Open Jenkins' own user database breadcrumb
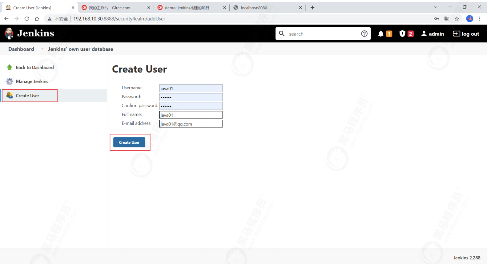This screenshot has width=487, height=264. [x=80, y=49]
